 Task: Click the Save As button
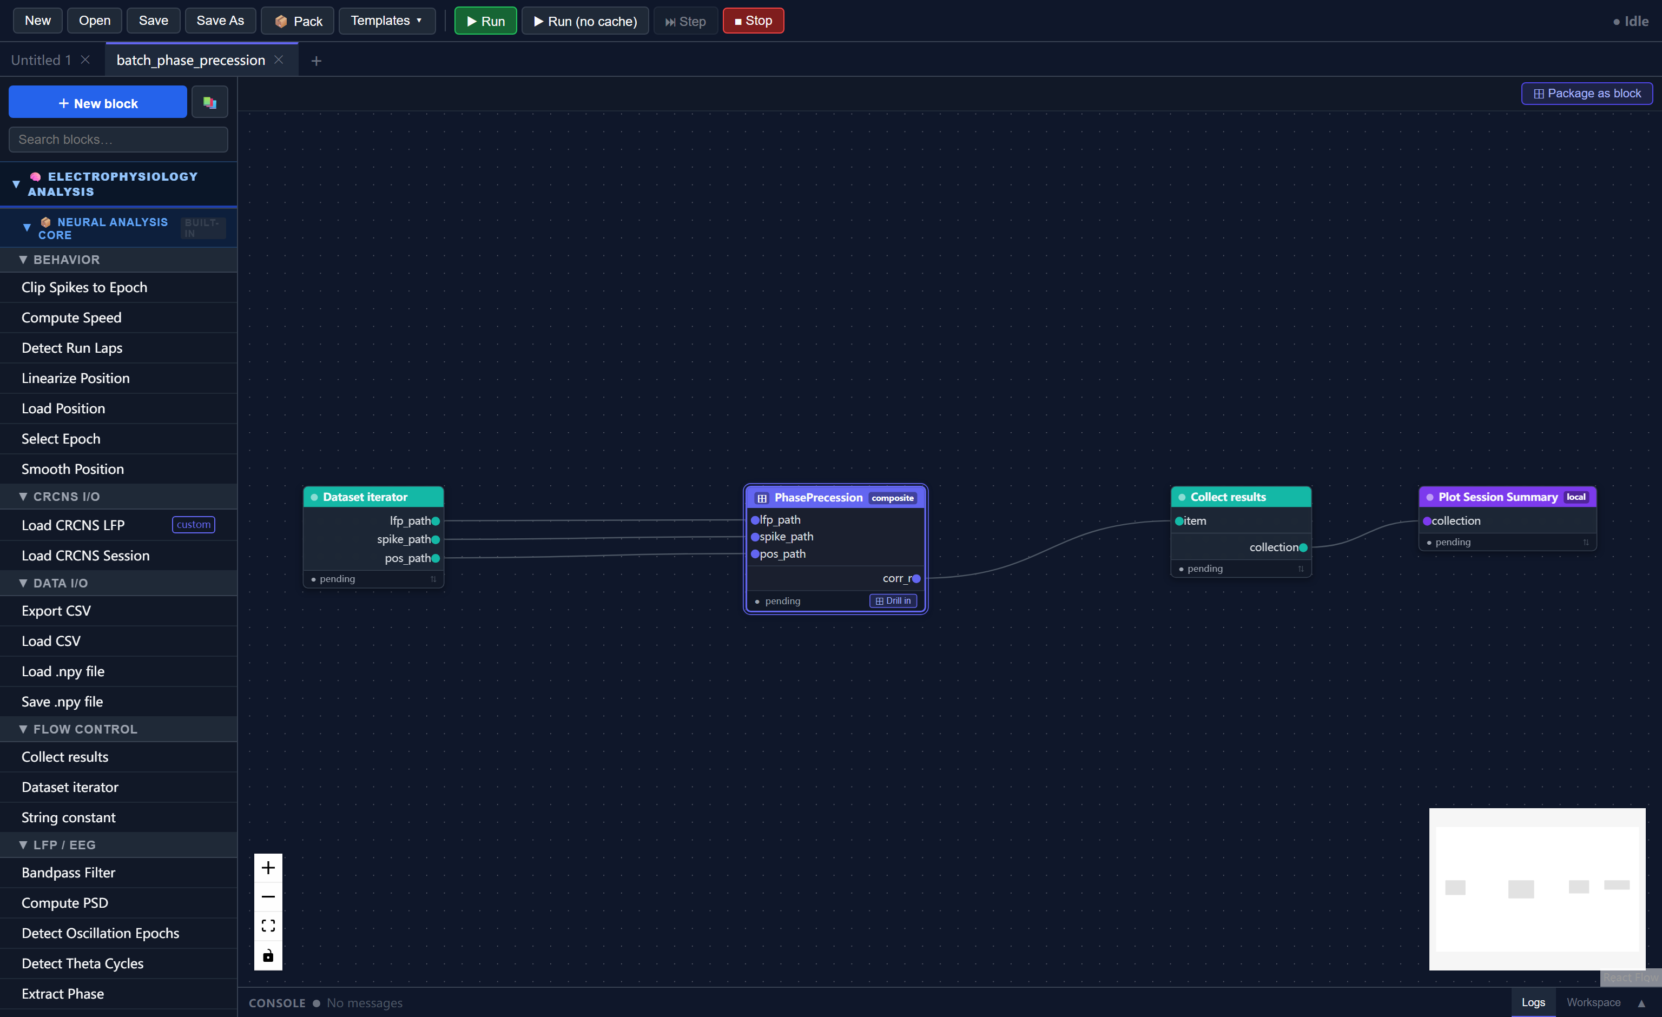(x=220, y=20)
